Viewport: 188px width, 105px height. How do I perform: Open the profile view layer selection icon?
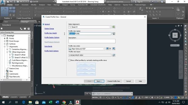point(114,55)
